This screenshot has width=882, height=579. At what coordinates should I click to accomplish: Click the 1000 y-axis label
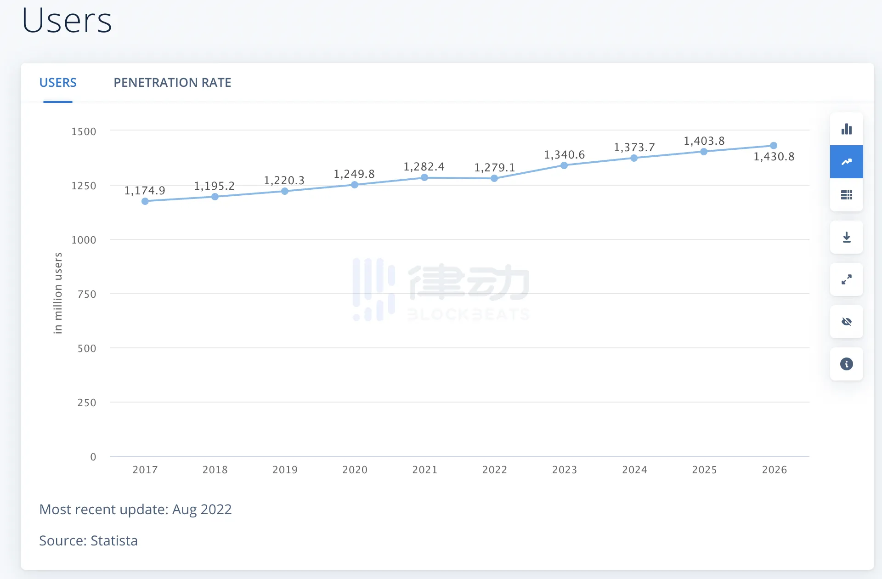(84, 240)
